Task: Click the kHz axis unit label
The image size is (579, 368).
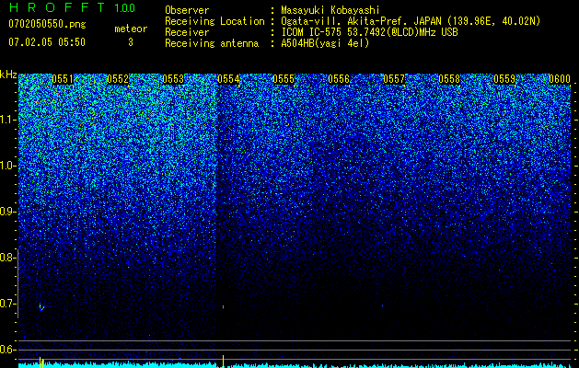Action: (x=8, y=75)
